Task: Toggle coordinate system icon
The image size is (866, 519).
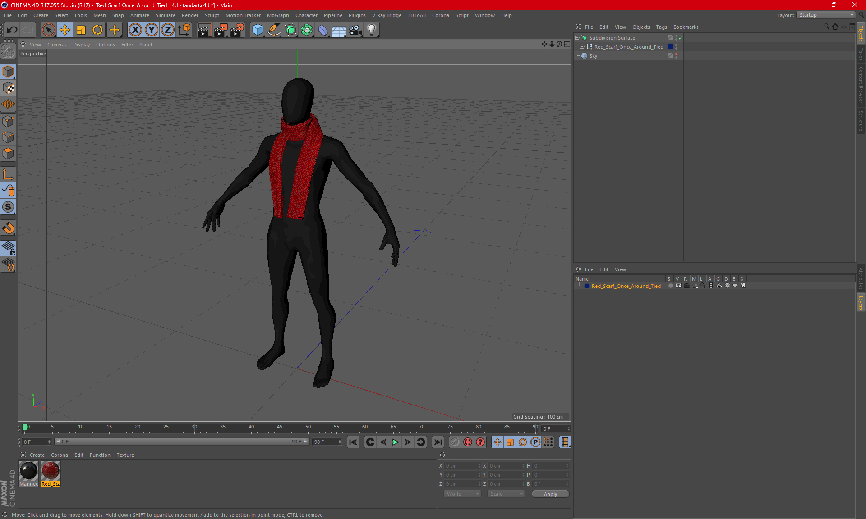Action: tap(184, 30)
